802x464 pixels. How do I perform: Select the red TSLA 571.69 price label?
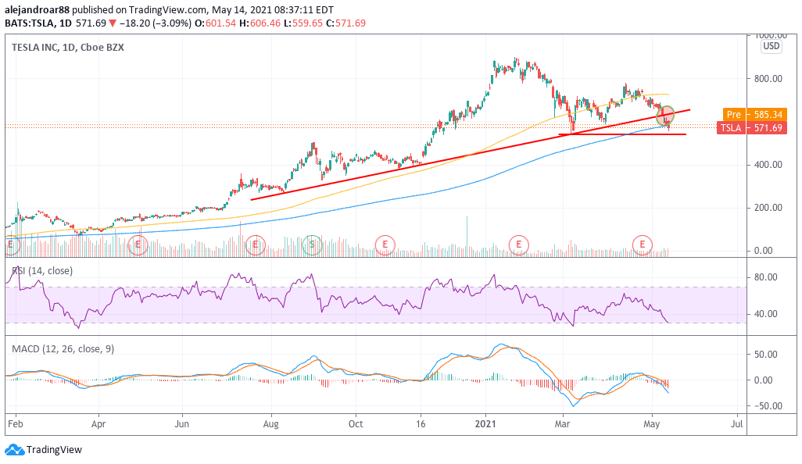pos(751,128)
